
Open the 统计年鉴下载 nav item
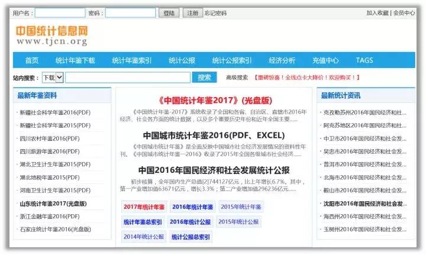click(75, 60)
